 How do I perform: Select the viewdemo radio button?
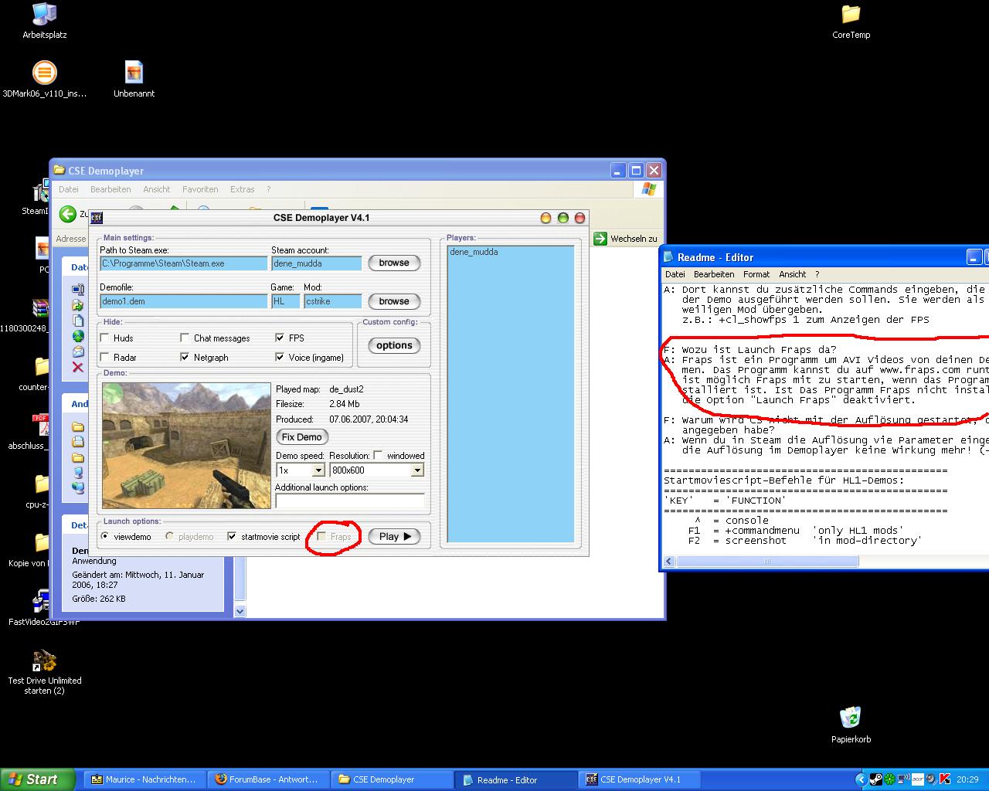pos(105,536)
